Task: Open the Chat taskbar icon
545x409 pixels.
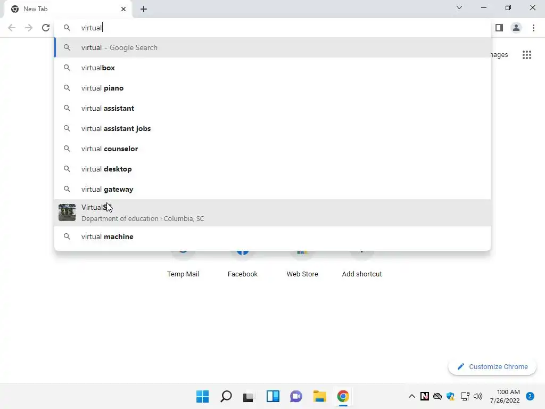Action: (296, 396)
